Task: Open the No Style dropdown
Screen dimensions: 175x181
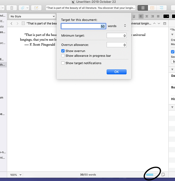Action: (32, 16)
